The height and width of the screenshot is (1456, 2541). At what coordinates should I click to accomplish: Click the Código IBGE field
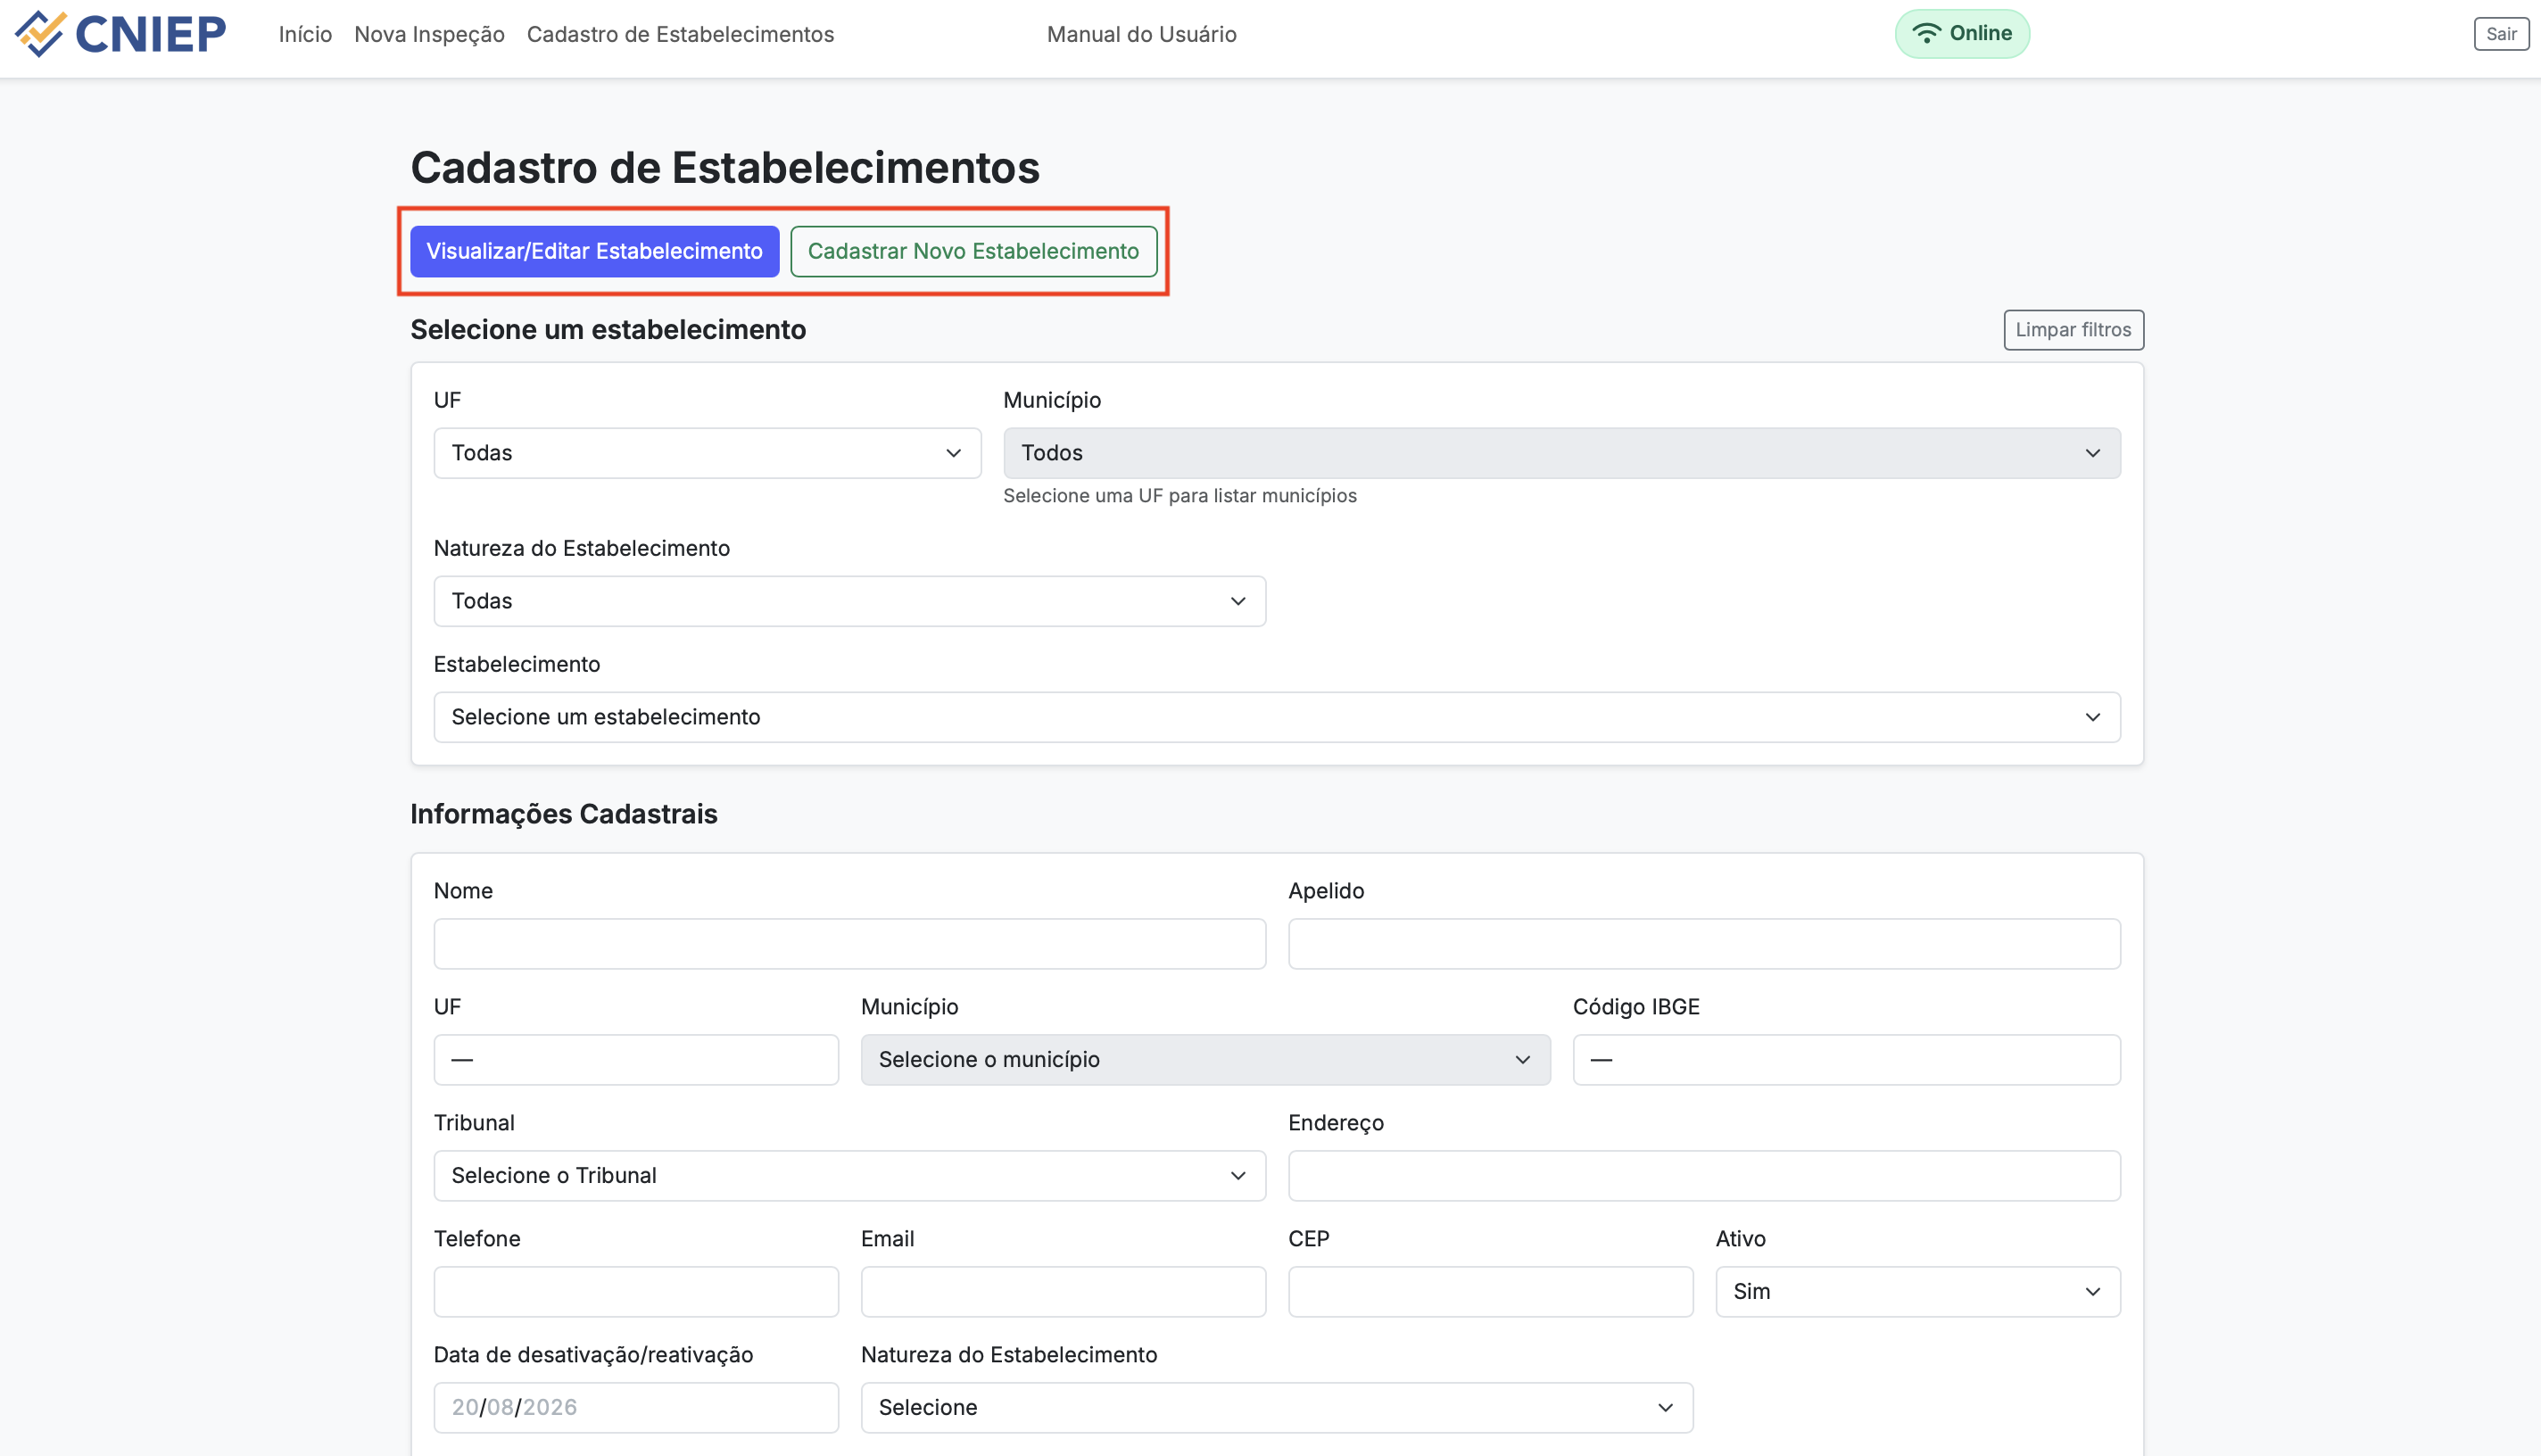click(1846, 1060)
